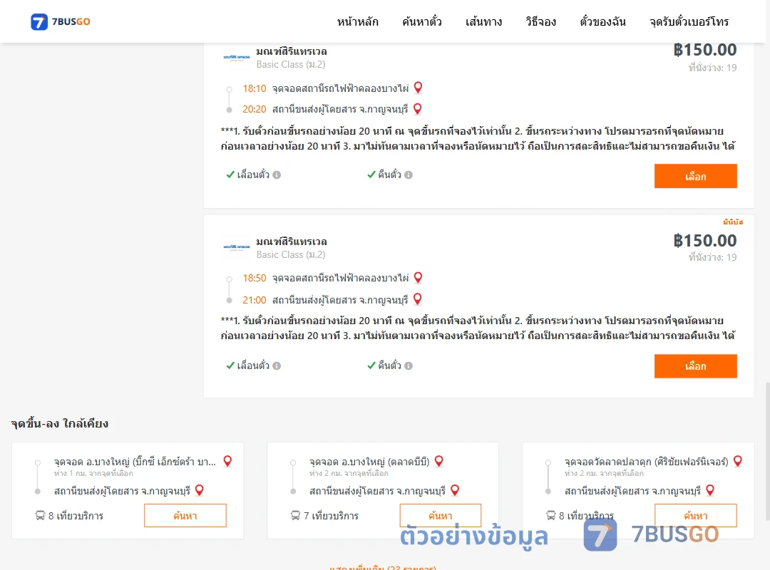Open map pin for จุดจอด อ.บางใหญ่ (ตลาดบีบี)
Image resolution: width=770 pixels, height=570 pixels.
(x=439, y=461)
